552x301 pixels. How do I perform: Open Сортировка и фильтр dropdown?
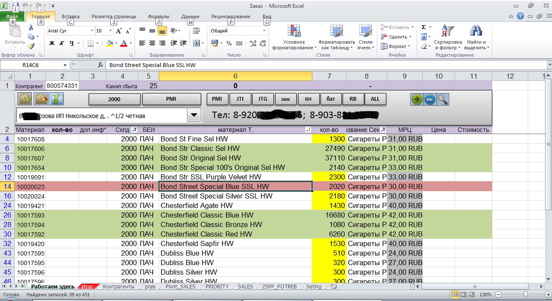click(x=448, y=38)
